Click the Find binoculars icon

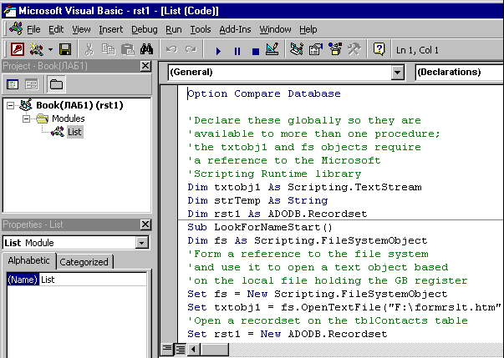point(146,50)
